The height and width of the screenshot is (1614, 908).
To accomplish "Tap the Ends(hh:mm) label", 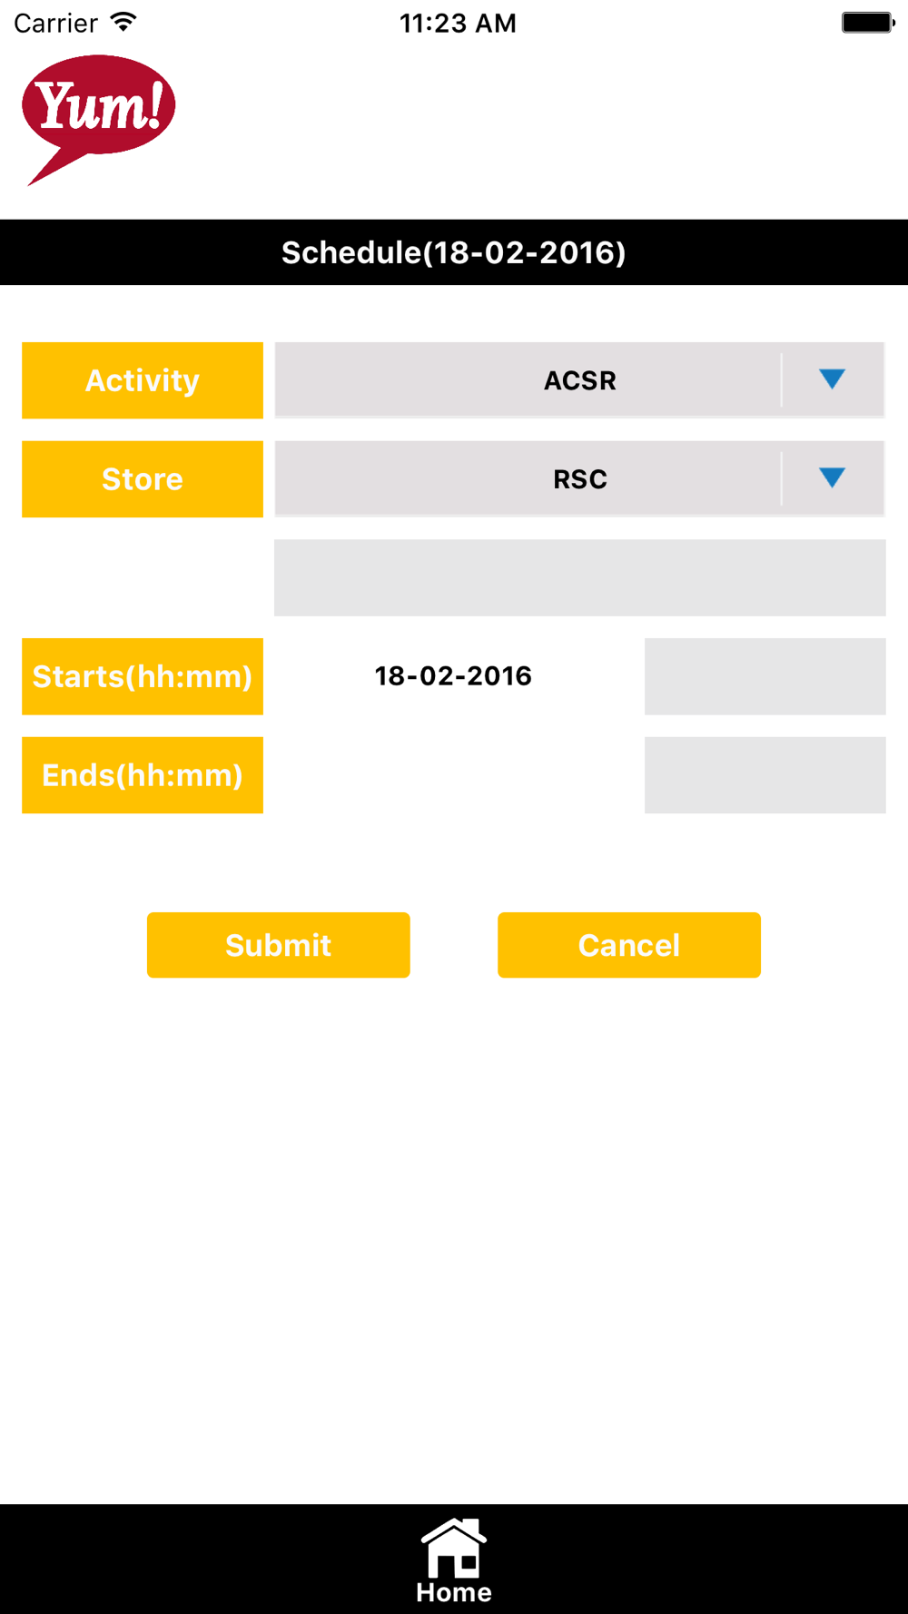I will (x=143, y=775).
